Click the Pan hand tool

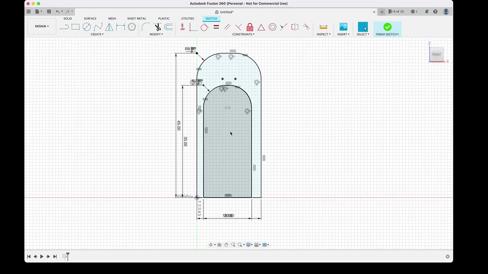click(226, 245)
